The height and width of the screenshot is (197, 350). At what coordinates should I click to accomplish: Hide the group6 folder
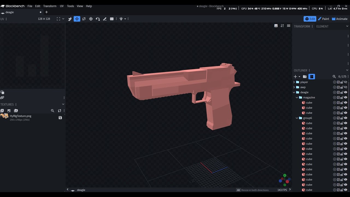click(x=346, y=118)
